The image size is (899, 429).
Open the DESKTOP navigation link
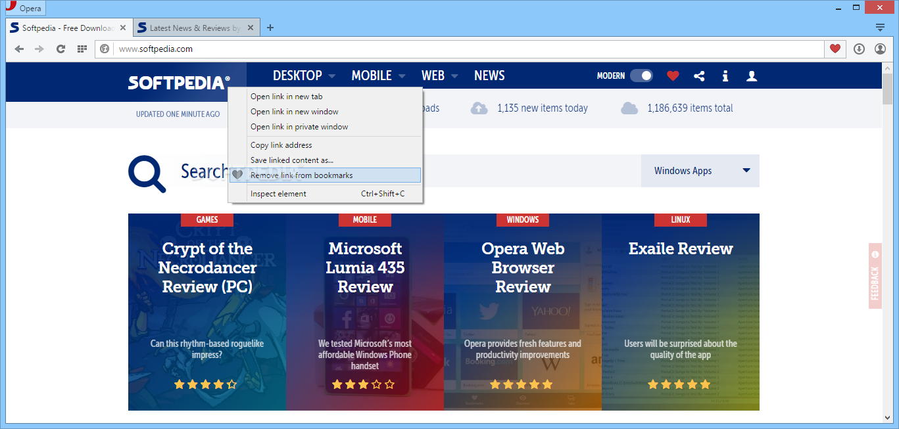[297, 76]
